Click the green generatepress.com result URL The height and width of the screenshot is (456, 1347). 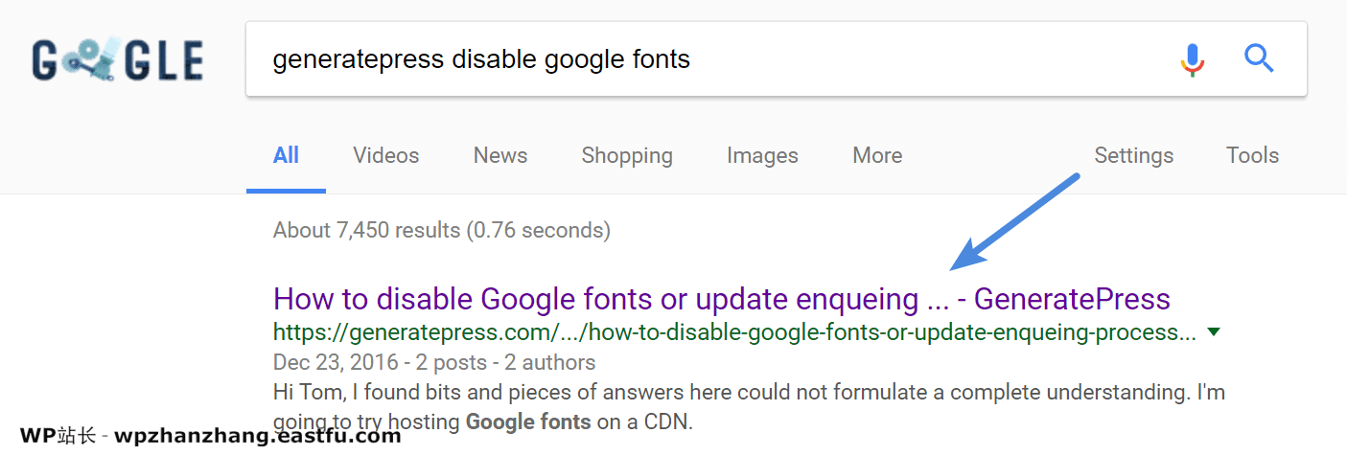pyautogui.click(x=734, y=332)
